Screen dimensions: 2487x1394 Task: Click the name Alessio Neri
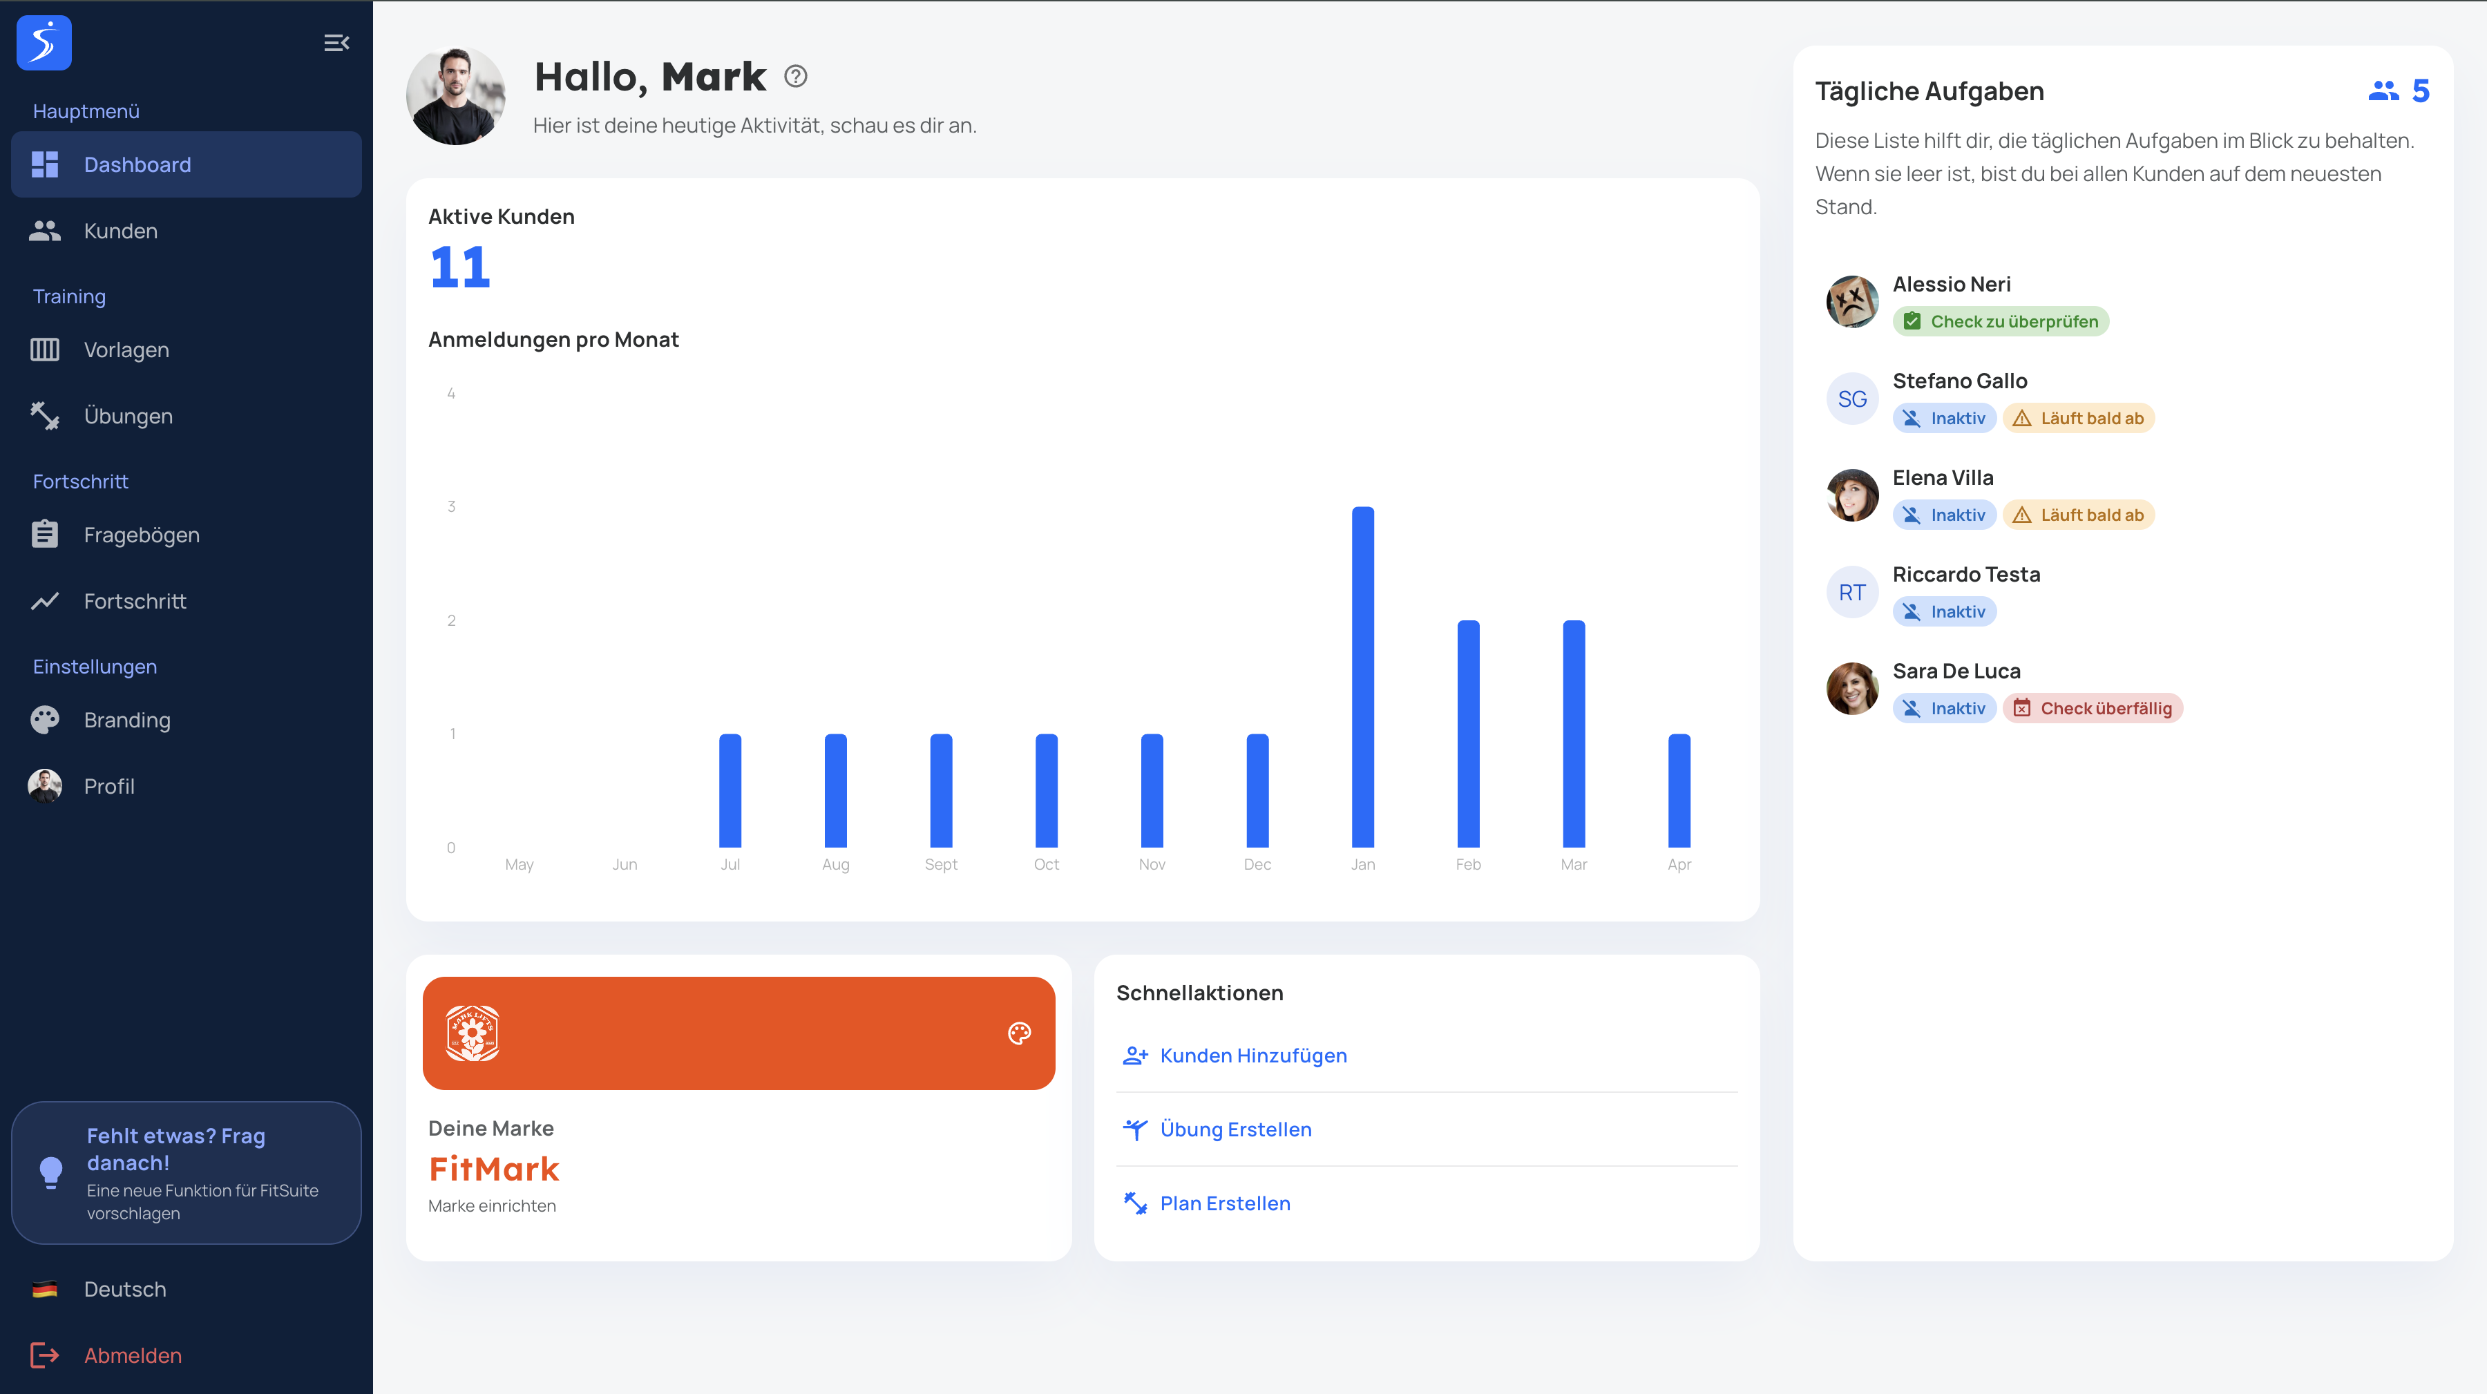(x=1951, y=284)
